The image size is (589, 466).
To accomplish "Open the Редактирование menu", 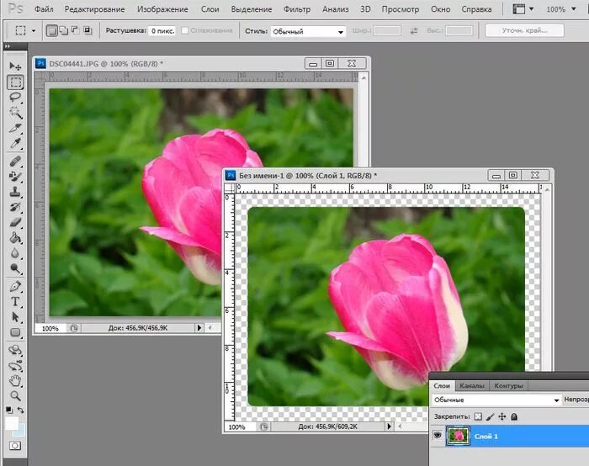I will point(94,9).
